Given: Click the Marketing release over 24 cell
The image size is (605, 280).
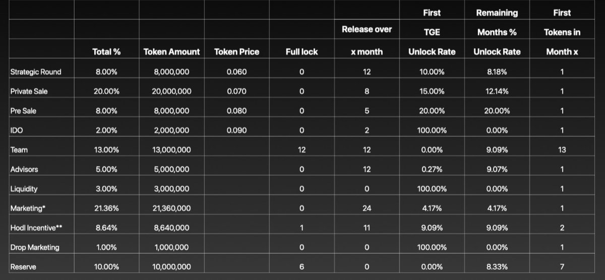Looking at the screenshot, I should click(367, 208).
